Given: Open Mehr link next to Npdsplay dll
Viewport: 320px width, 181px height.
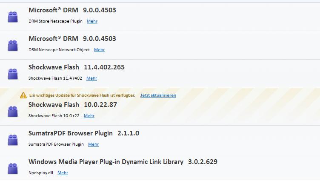Looking at the screenshot, I should point(63,173).
